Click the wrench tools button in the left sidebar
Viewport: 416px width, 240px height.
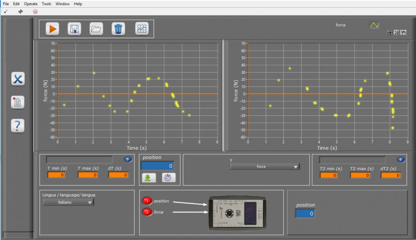point(17,79)
